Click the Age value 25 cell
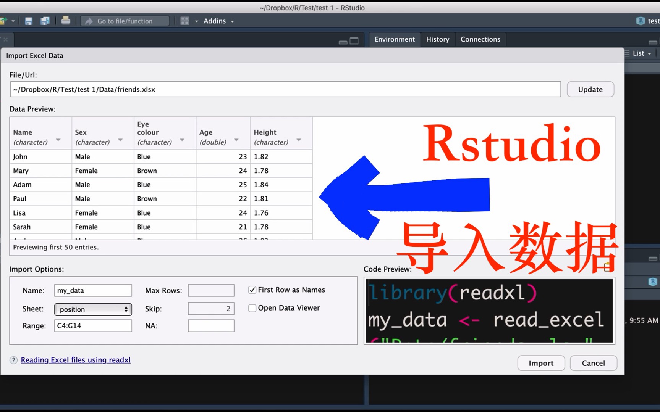The height and width of the screenshot is (412, 660). pyautogui.click(x=223, y=185)
